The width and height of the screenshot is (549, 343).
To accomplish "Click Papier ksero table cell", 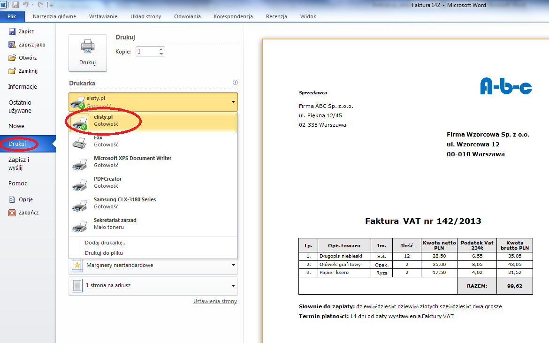I will 344,273.
